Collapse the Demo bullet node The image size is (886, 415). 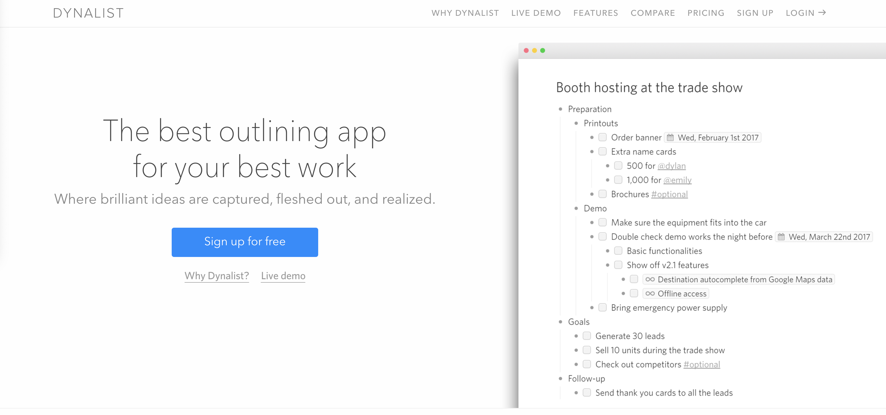pyautogui.click(x=576, y=208)
